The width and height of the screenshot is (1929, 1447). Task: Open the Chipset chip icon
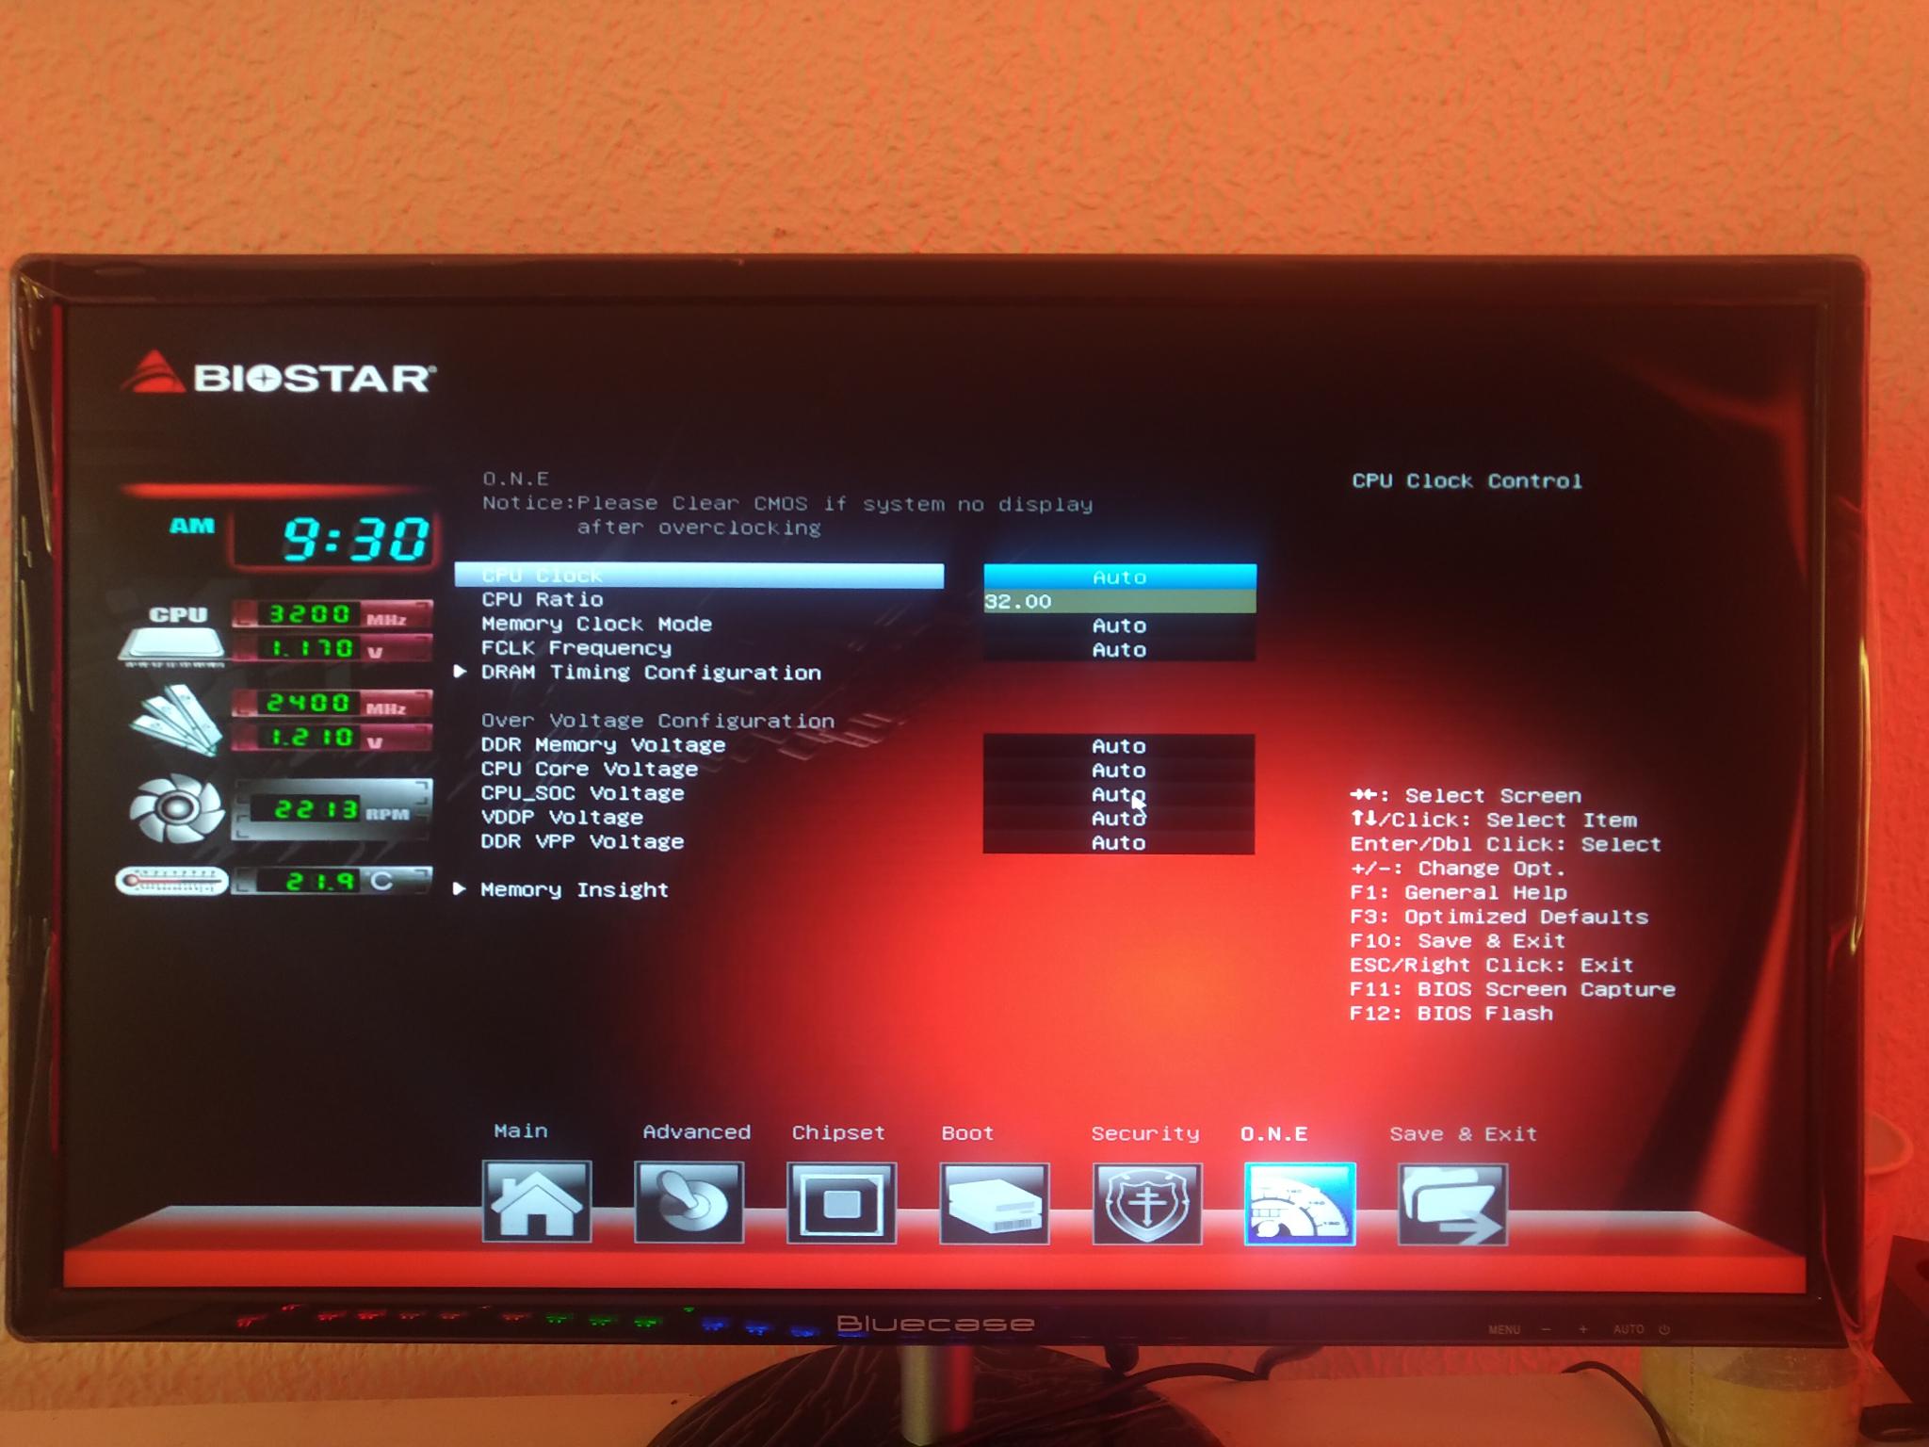tap(841, 1204)
